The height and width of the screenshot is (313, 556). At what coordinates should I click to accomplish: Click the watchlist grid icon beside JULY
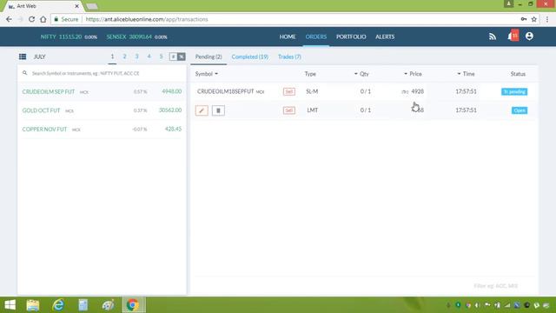point(23,57)
